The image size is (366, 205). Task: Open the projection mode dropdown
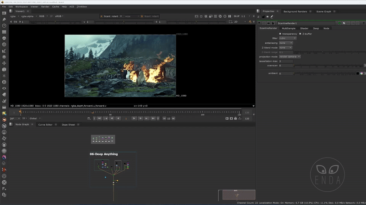pos(290,56)
